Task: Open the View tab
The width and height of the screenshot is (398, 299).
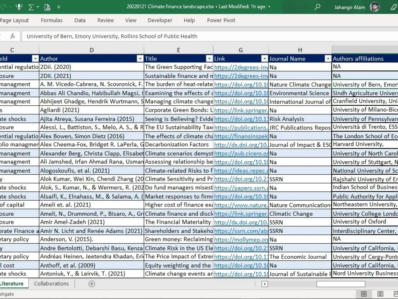Action: (x=131, y=20)
